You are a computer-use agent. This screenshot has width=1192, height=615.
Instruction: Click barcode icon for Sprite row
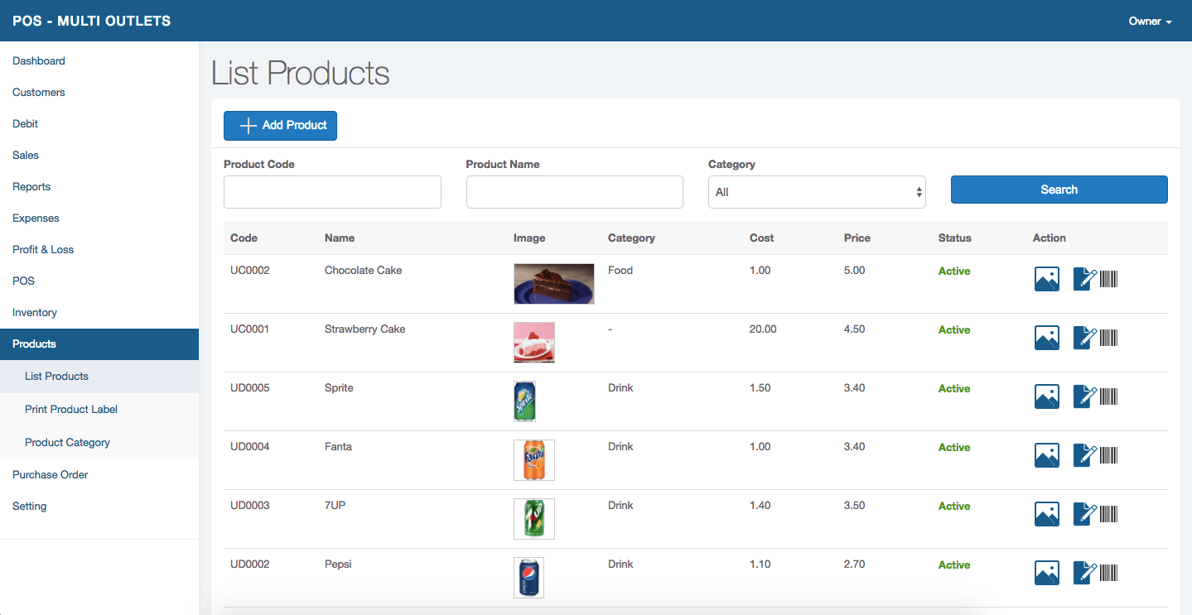tap(1109, 396)
